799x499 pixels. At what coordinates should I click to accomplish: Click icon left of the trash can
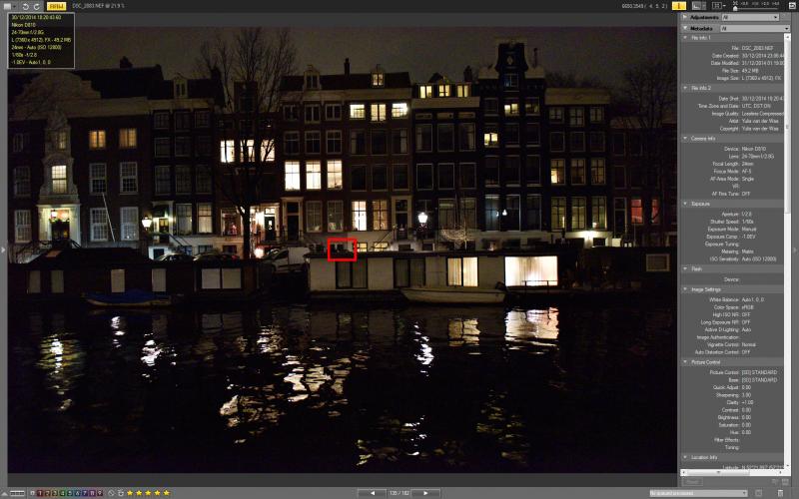click(x=758, y=493)
